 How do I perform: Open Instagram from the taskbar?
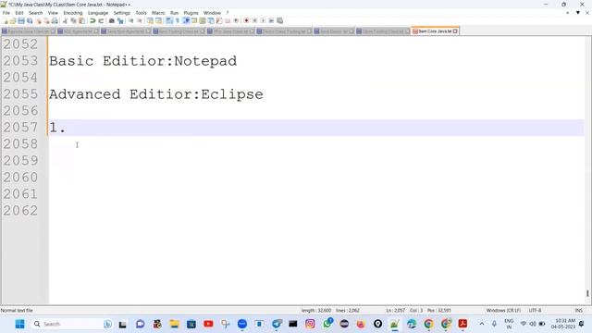coord(310,324)
